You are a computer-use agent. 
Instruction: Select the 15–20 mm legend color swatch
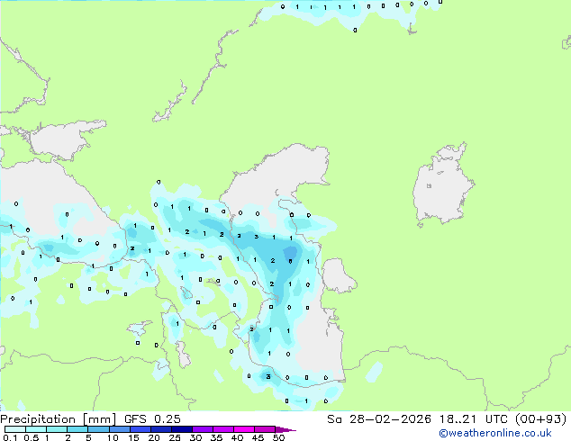coord(140,429)
